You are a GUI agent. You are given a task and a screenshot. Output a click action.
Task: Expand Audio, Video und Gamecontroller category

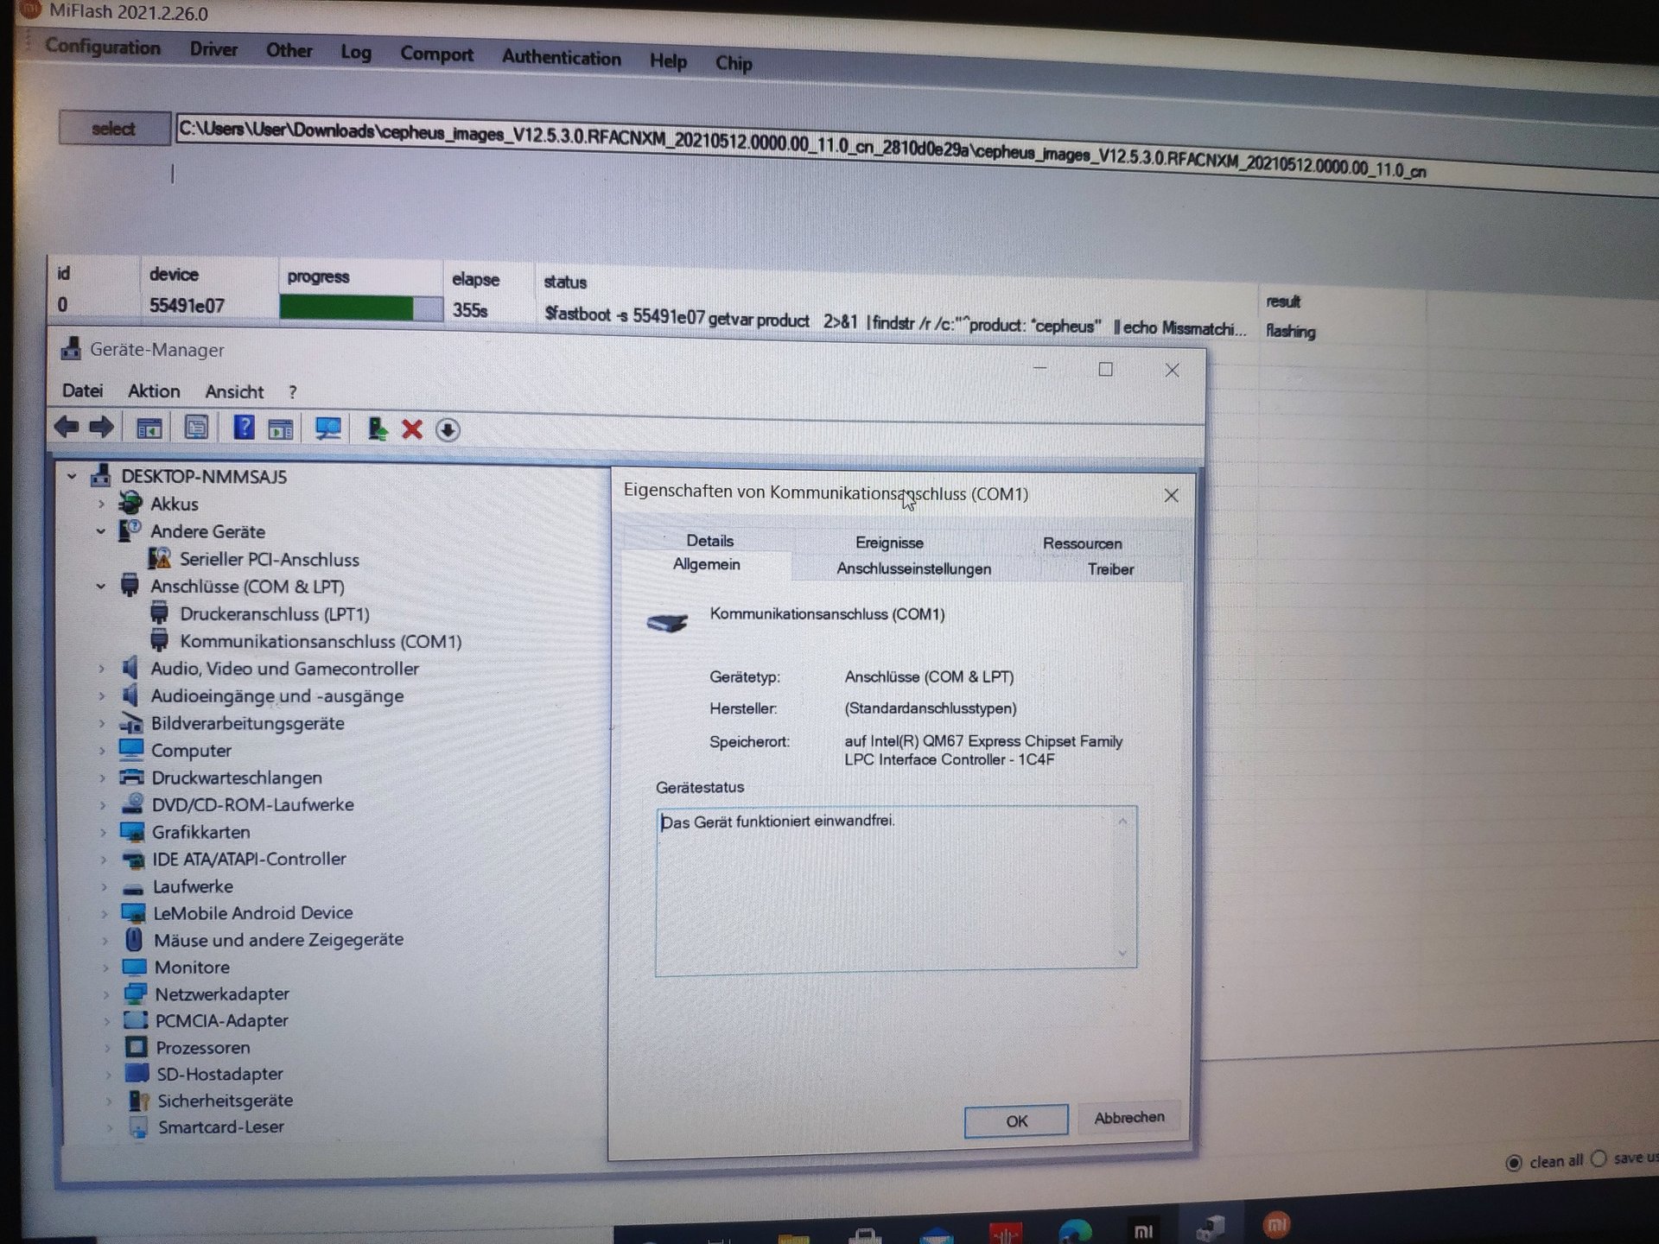[102, 668]
